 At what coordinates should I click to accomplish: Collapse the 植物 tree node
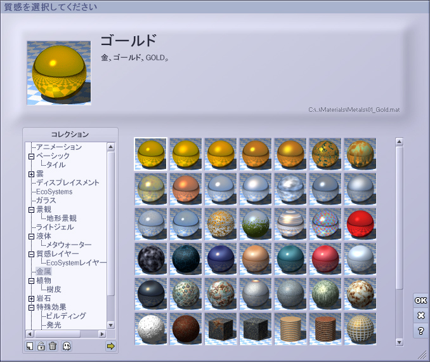click(x=31, y=281)
